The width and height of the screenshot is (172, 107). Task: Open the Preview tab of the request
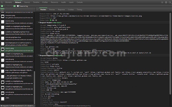(52, 9)
